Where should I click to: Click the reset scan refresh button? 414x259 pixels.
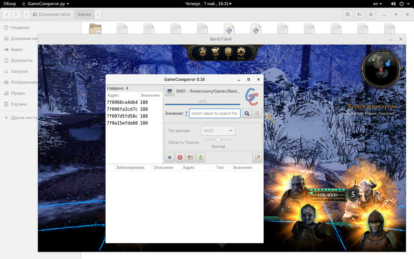[x=257, y=113]
